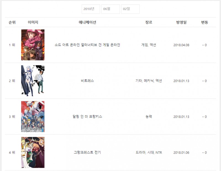Select the 방영일 column header
The image size is (221, 171).
181,22
